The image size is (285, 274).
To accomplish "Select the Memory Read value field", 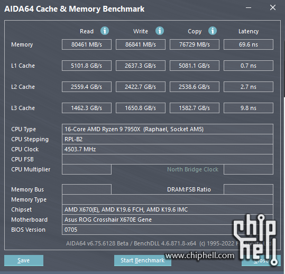I will pos(87,44).
